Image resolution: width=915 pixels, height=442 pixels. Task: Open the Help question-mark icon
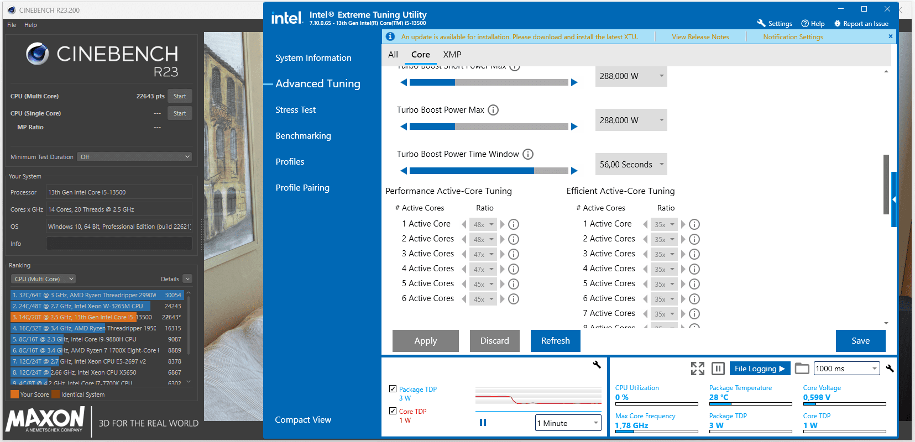[x=805, y=23]
